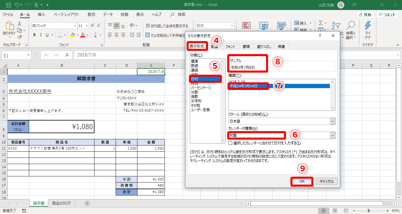Image resolution: width=402 pixels, height=214 pixels.
Task: Select パーセンテージ in the category list
Action: point(201,88)
